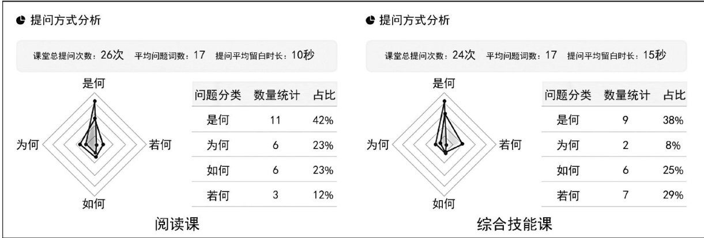Select the left table 为何 row showing 23%
Screen dimensions: 704x238
click(265, 145)
